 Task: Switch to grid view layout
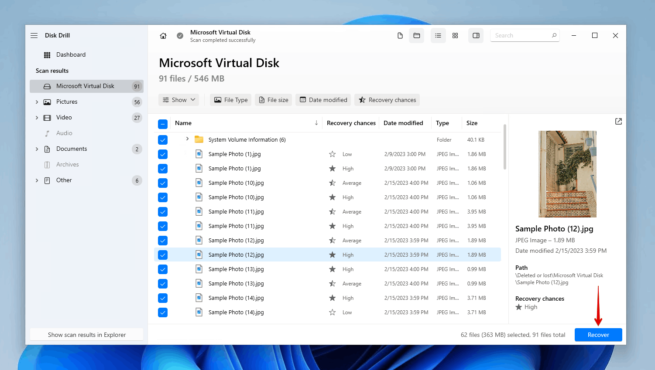click(455, 35)
